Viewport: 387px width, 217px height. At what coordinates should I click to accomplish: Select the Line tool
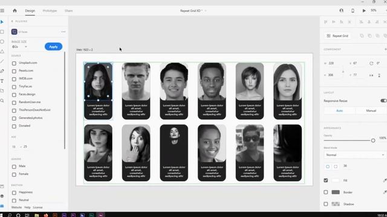pos(2,61)
